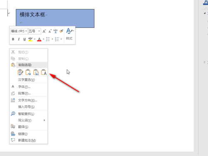This screenshot has height=156, width=208.
Task: Apply the red font color swatch
Action: pos(39,39)
